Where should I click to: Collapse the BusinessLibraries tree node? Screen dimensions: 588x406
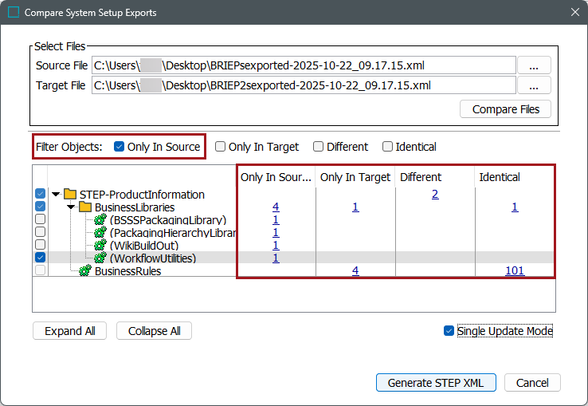pos(71,207)
